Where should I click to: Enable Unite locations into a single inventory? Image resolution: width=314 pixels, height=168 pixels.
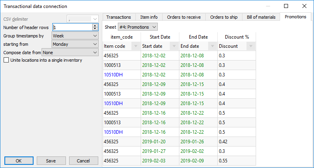(6, 60)
